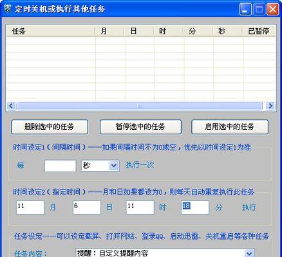Screen dimensions: 282x257
Task: Click 暂停选中的任务 button
Action: (x=140, y=127)
